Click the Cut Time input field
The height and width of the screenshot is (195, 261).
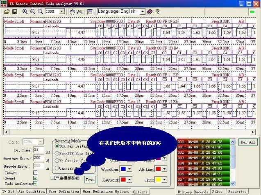pos(39,150)
